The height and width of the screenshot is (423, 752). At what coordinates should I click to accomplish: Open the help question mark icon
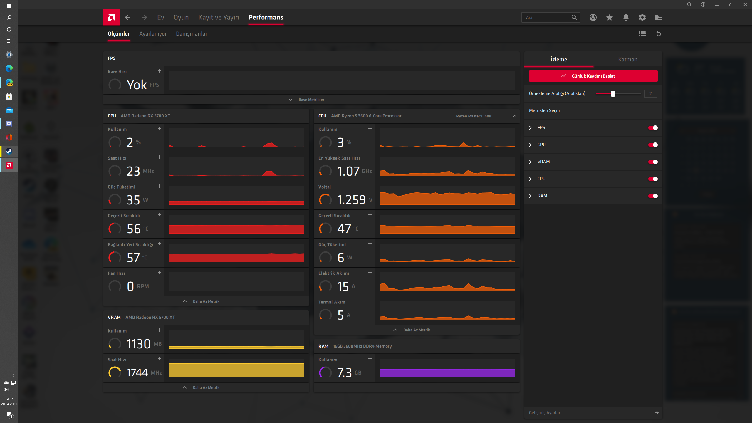[x=703, y=4]
